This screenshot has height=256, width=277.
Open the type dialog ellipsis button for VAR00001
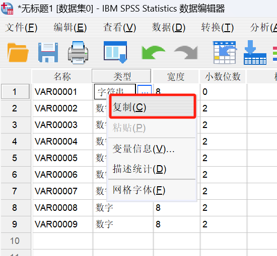pyautogui.click(x=145, y=91)
